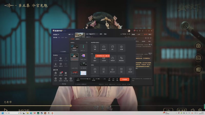Click the stream title input field

click(92, 34)
